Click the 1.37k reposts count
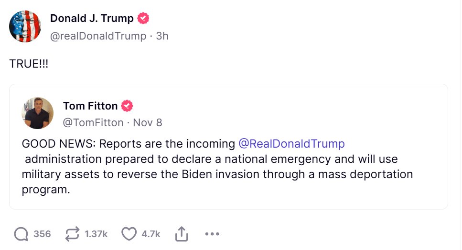This screenshot has height=250, width=462. point(96,234)
